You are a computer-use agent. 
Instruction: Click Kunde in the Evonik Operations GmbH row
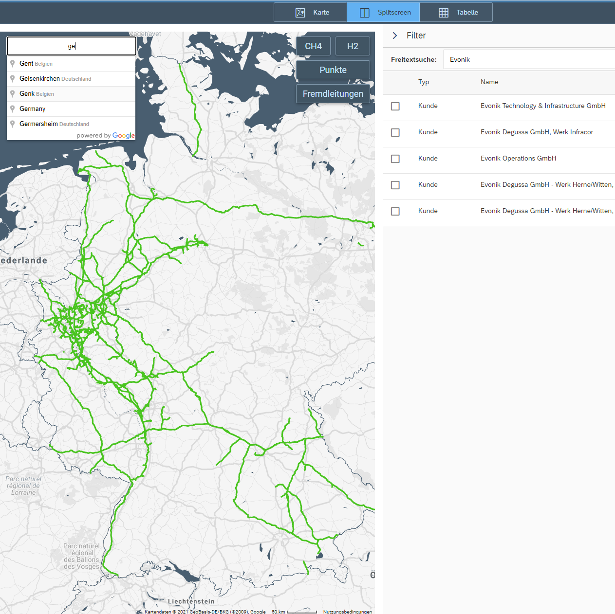pyautogui.click(x=428, y=158)
